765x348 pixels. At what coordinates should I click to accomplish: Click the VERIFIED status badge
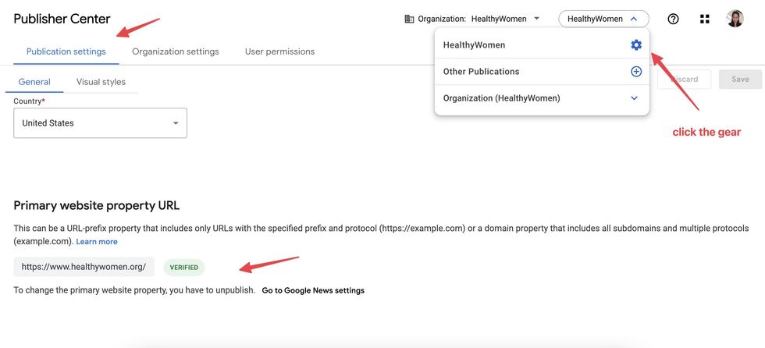184,267
